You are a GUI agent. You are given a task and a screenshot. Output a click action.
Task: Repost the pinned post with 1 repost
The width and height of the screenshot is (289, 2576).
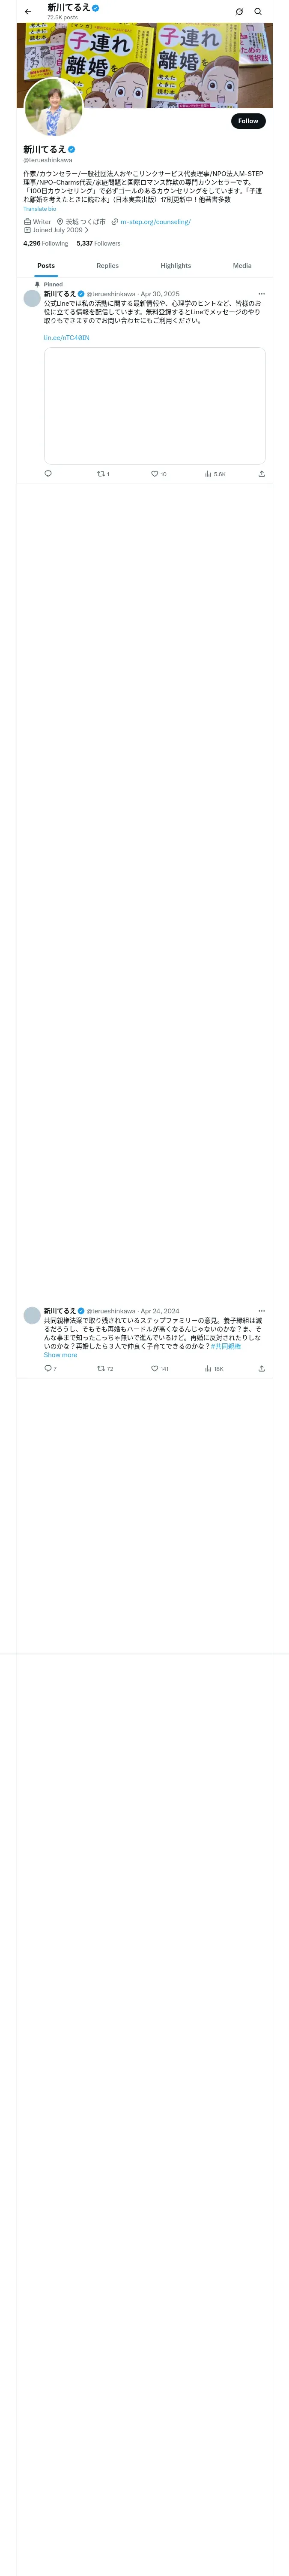pos(103,474)
